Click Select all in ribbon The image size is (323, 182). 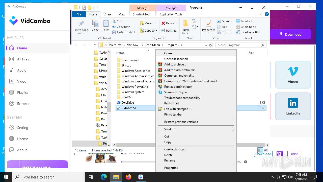tap(244, 21)
